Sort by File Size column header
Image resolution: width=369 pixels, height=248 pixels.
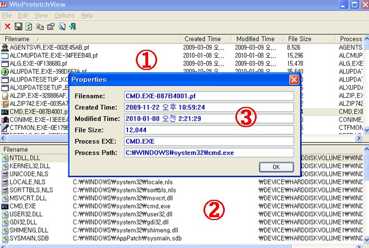click(x=309, y=39)
